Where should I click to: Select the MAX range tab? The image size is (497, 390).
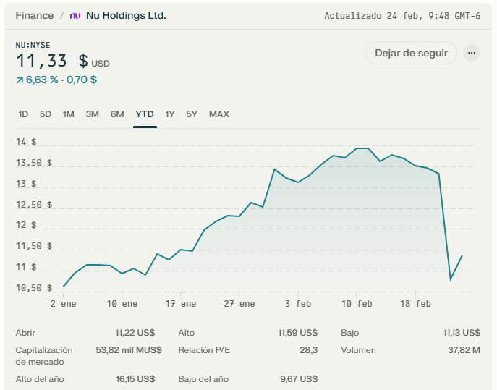pos(219,114)
